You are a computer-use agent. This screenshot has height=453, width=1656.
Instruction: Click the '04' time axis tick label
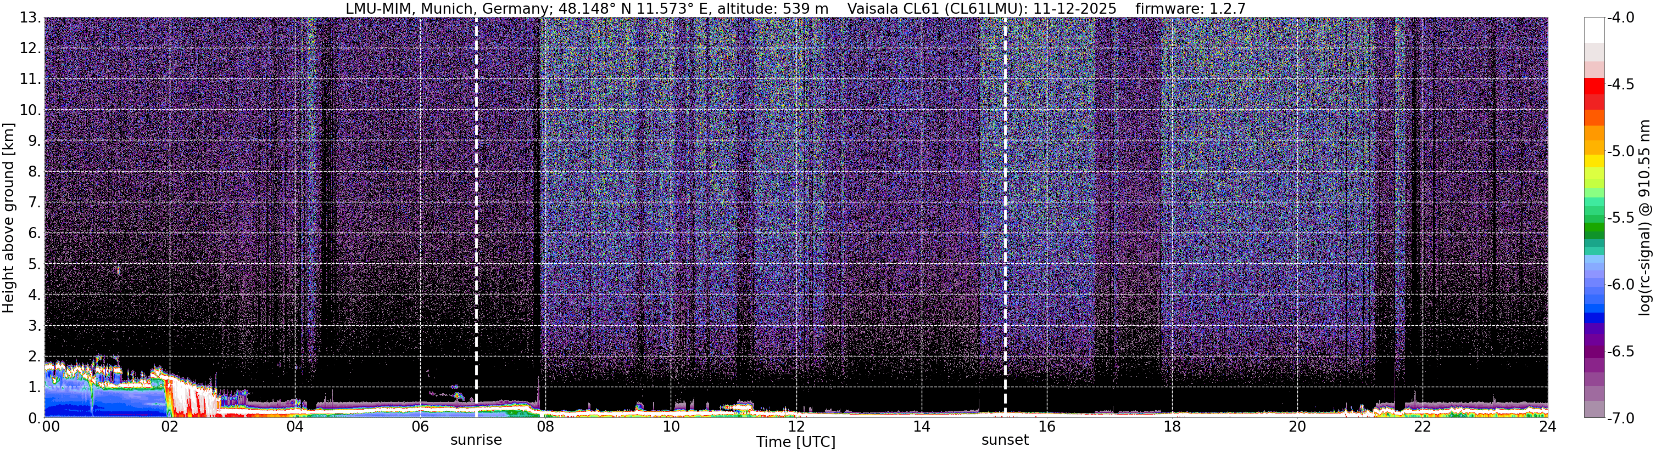(294, 427)
